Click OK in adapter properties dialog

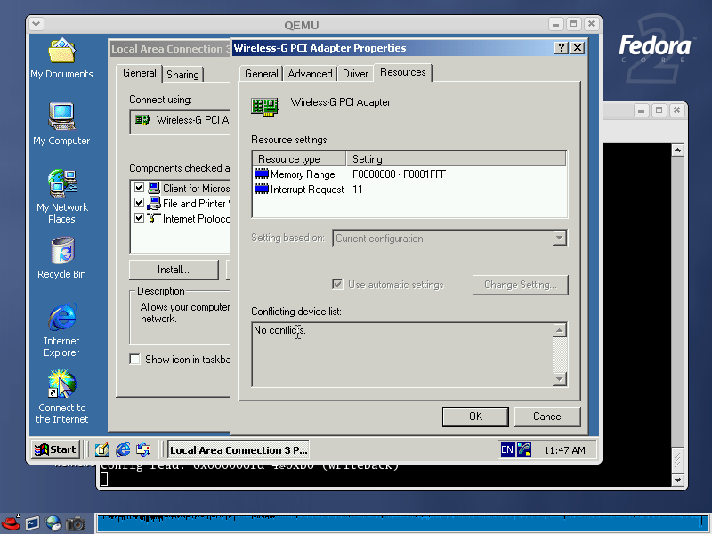point(475,417)
